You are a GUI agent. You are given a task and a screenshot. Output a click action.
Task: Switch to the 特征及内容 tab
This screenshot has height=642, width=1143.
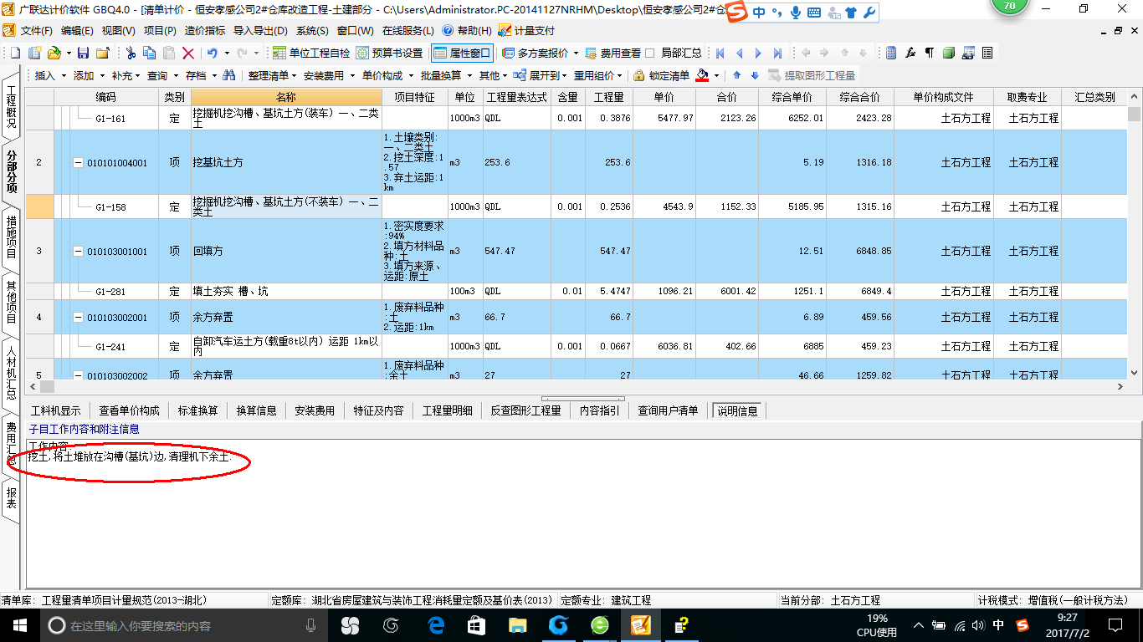tap(378, 410)
